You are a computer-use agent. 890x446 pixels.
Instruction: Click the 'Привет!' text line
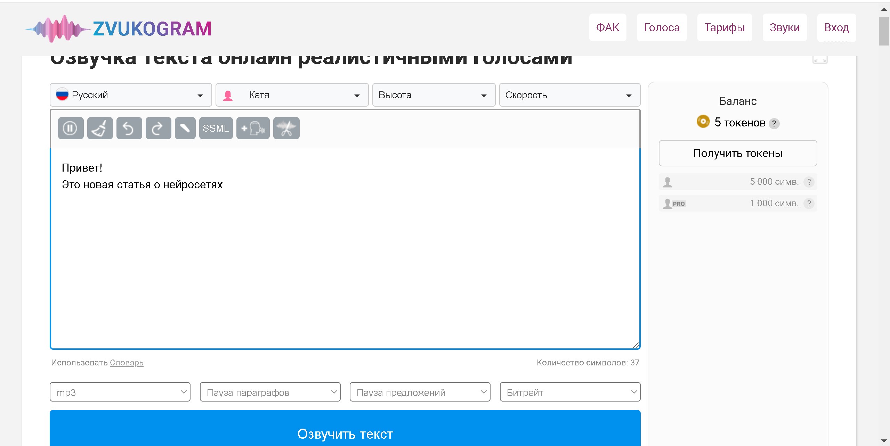click(82, 168)
